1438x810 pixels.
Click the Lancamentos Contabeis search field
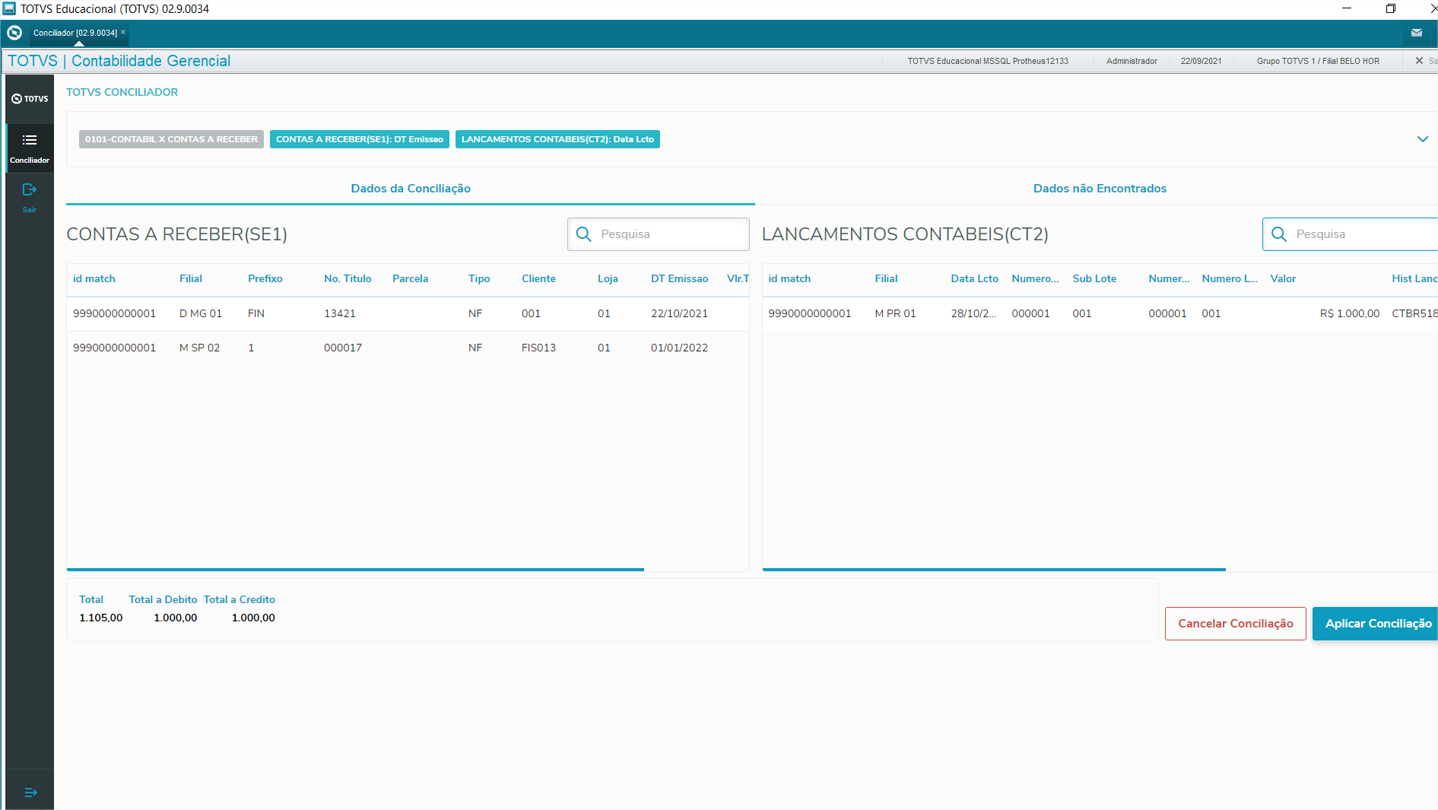point(1351,234)
